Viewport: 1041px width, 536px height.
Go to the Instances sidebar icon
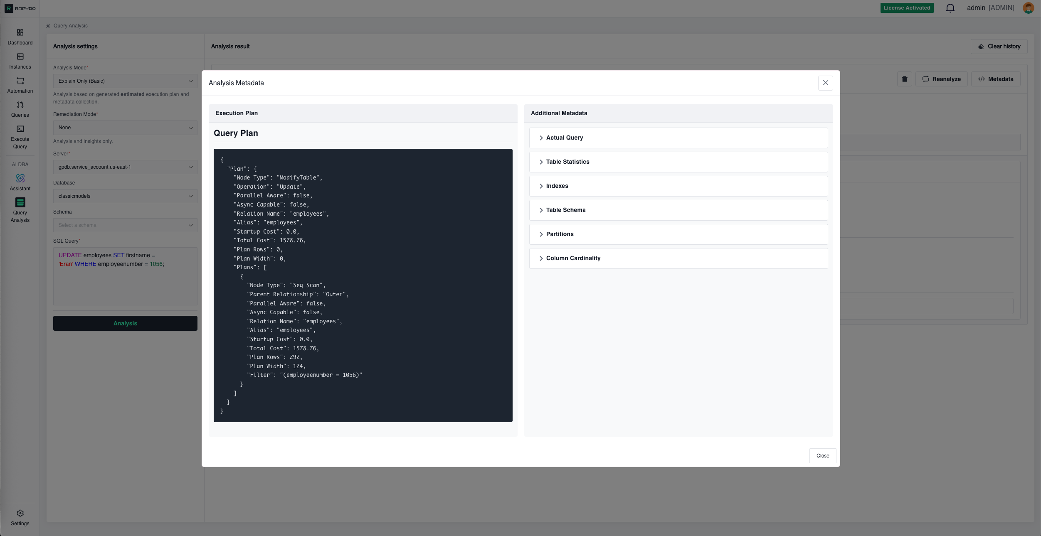point(20,57)
